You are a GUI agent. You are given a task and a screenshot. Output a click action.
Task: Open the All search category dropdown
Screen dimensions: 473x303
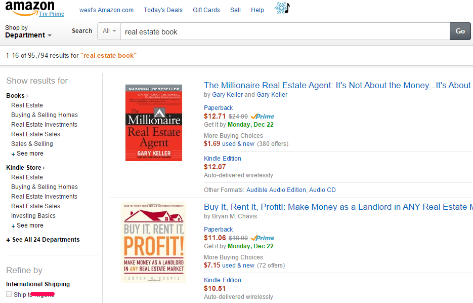[109, 31]
